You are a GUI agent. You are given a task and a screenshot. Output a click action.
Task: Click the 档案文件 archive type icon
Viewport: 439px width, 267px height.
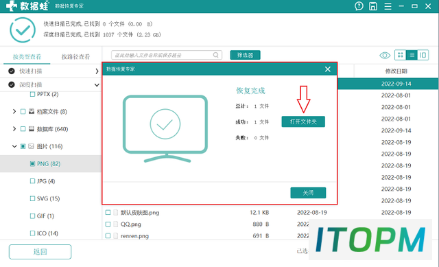32,111
